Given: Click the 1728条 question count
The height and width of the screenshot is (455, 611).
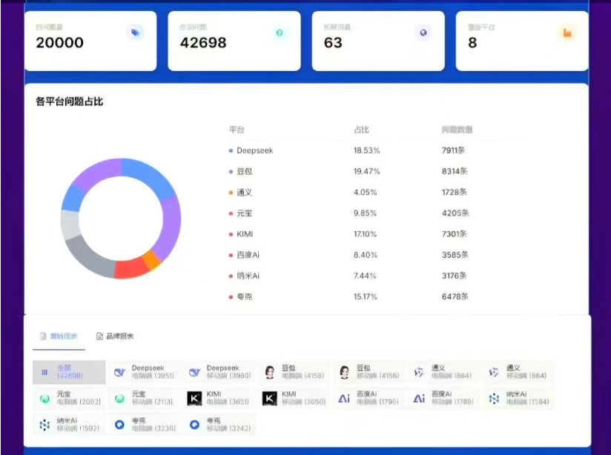Looking at the screenshot, I should [455, 192].
